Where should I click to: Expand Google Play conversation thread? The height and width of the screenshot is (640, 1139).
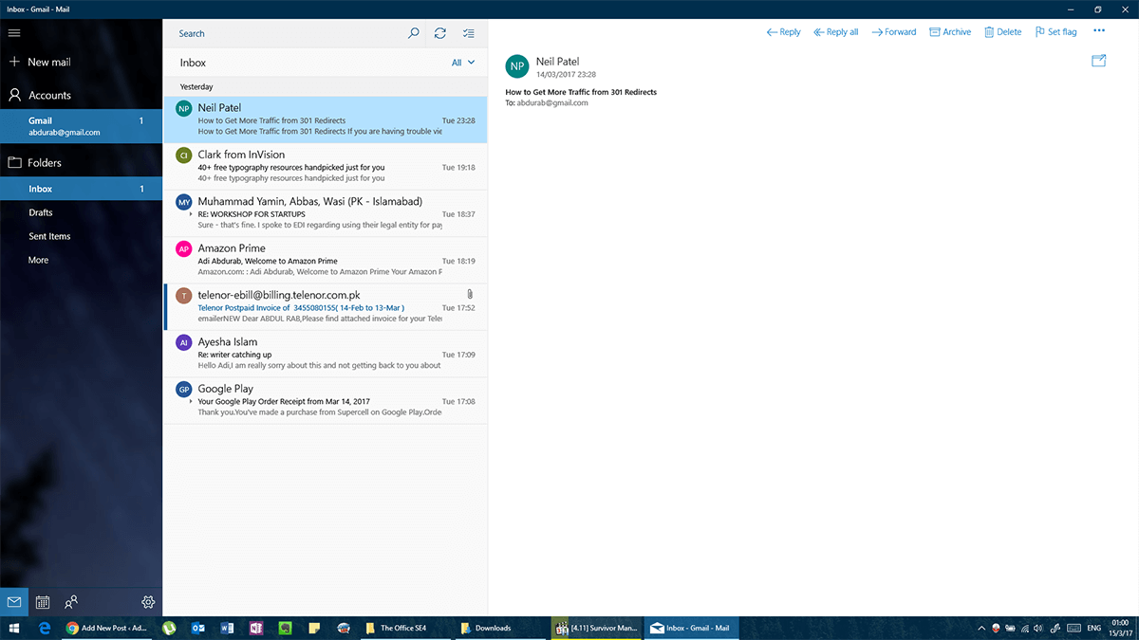click(x=191, y=401)
